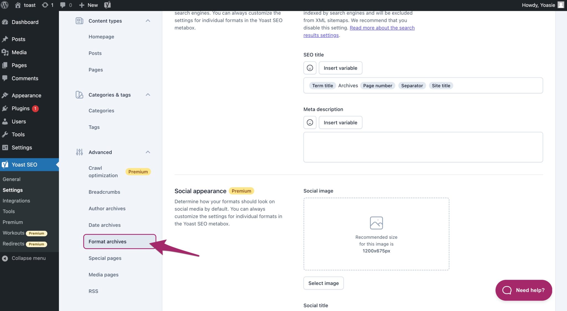The image size is (567, 311).
Task: Collapse the Categories & tags section
Action: [148, 95]
